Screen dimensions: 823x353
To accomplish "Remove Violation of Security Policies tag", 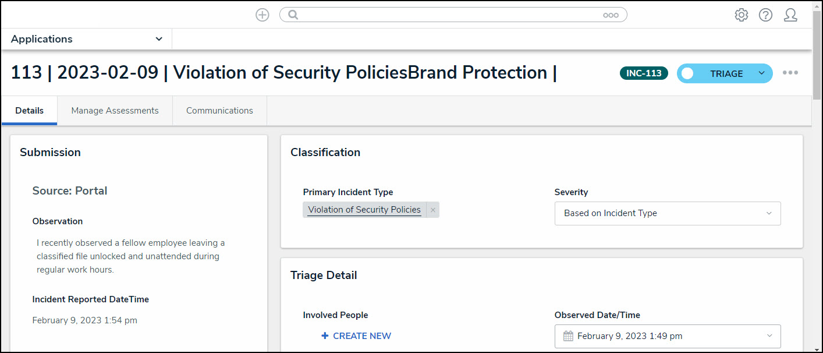I will [432, 210].
